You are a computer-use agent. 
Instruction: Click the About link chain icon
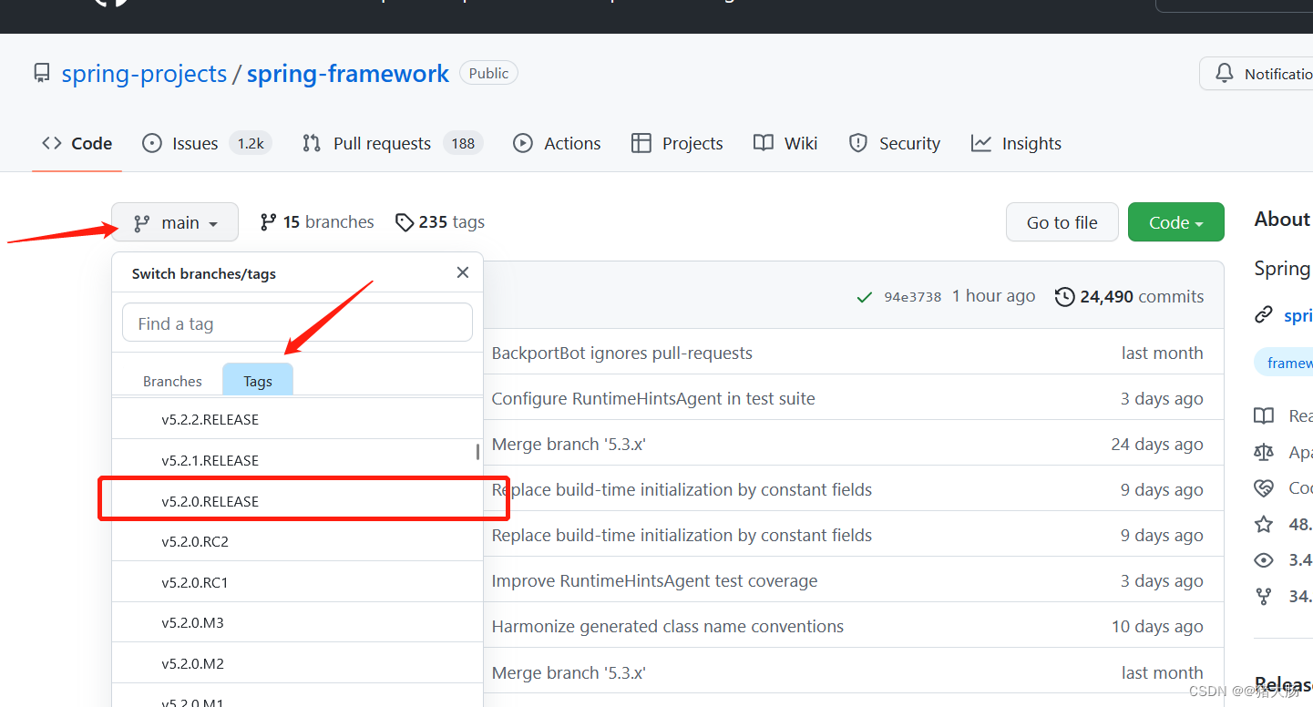click(1264, 315)
